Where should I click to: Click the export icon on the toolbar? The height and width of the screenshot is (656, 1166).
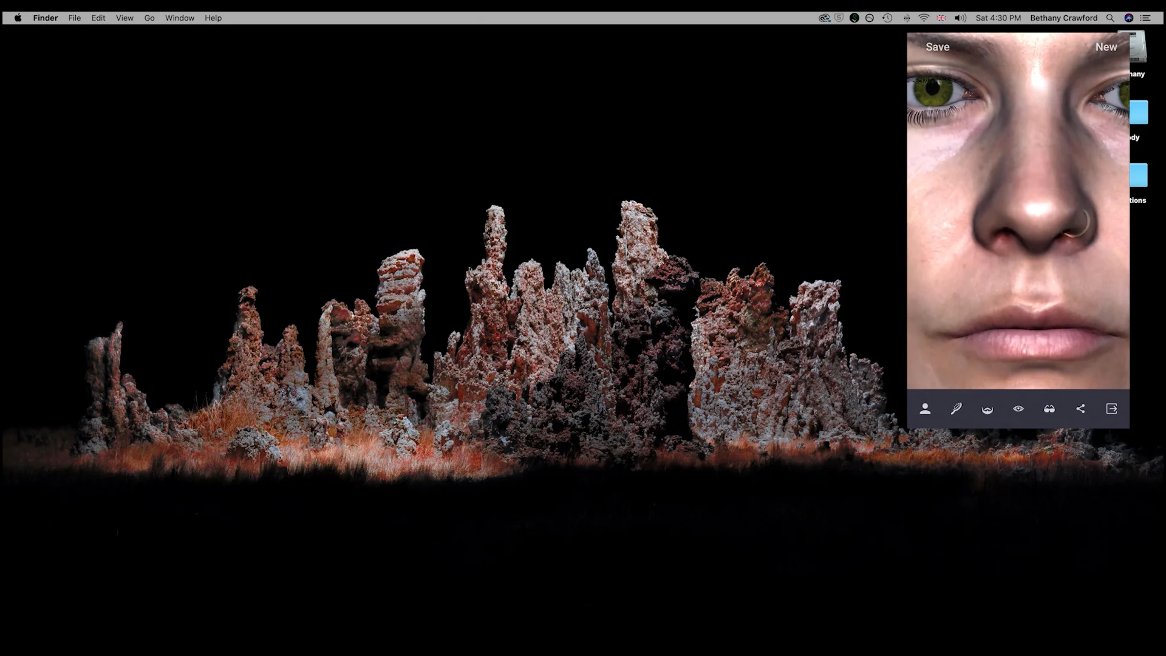1111,409
